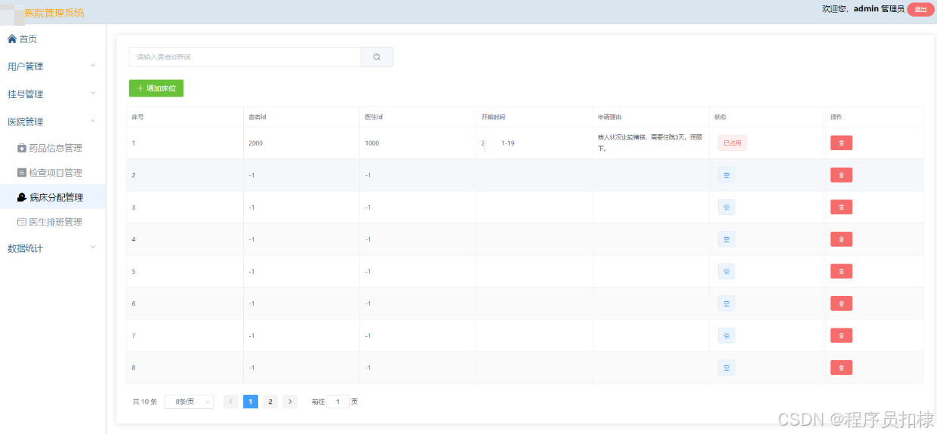Click the 退出 logout button
937x434 pixels.
[x=920, y=9]
